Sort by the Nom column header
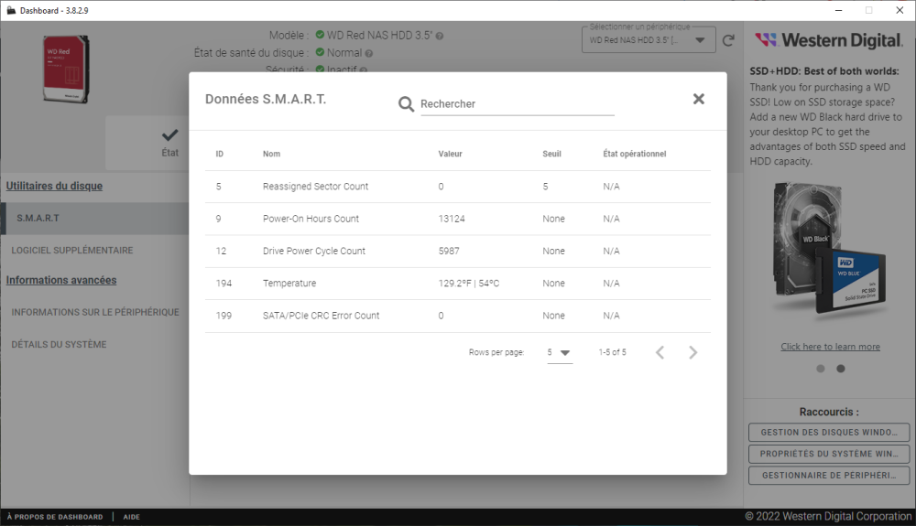The height and width of the screenshot is (526, 916). pos(272,154)
